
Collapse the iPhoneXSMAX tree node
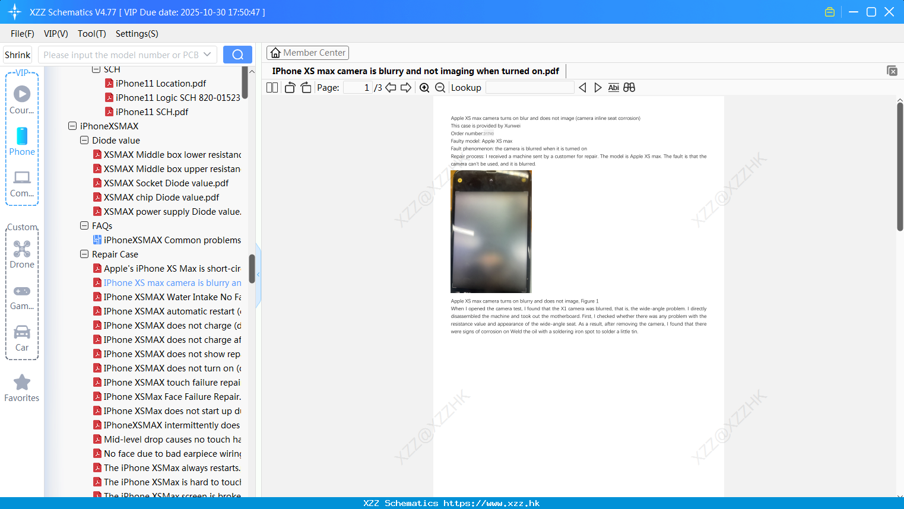click(x=72, y=126)
